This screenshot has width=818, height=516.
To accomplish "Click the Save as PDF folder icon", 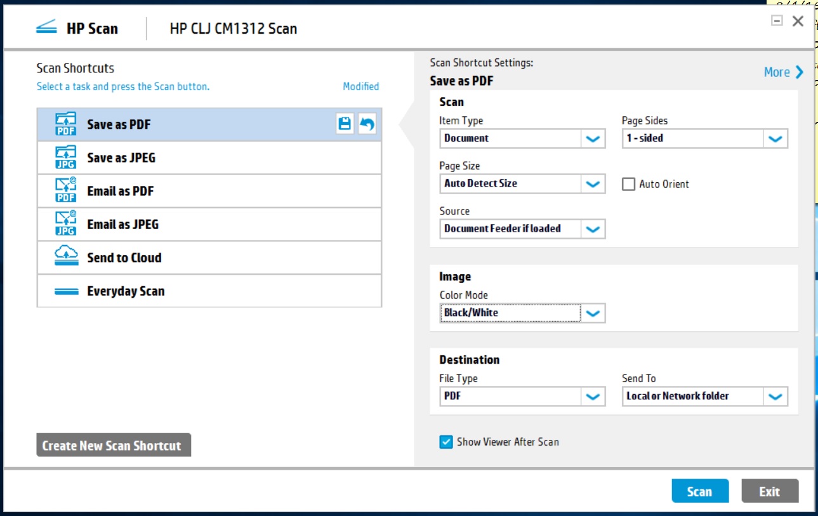I will [x=66, y=124].
